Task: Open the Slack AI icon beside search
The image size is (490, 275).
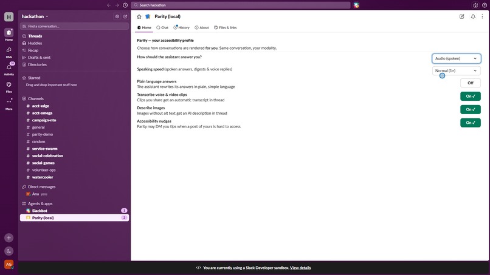Action: click(x=356, y=5)
